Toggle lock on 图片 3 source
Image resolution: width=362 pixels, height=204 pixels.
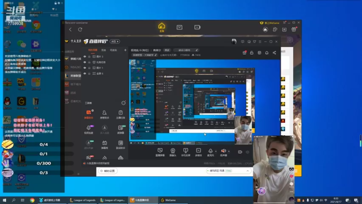(89, 56)
